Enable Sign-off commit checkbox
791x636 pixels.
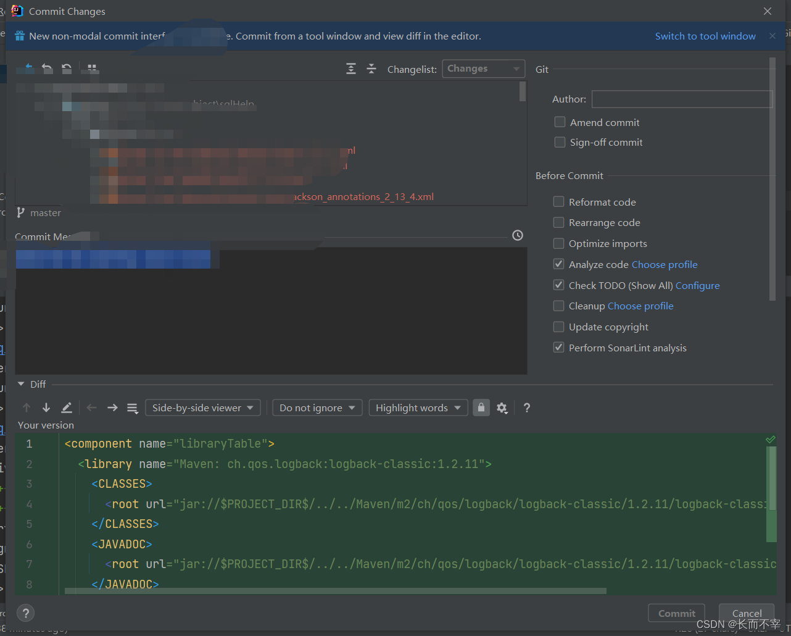tap(560, 142)
